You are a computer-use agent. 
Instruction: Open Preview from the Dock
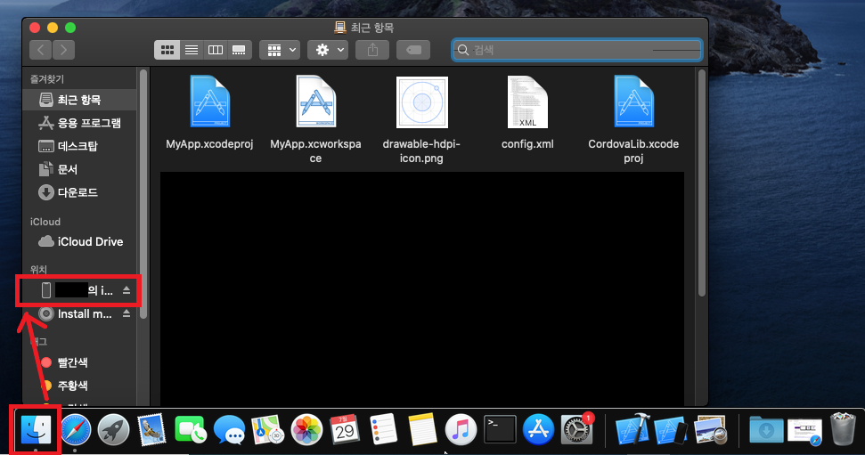click(x=711, y=430)
